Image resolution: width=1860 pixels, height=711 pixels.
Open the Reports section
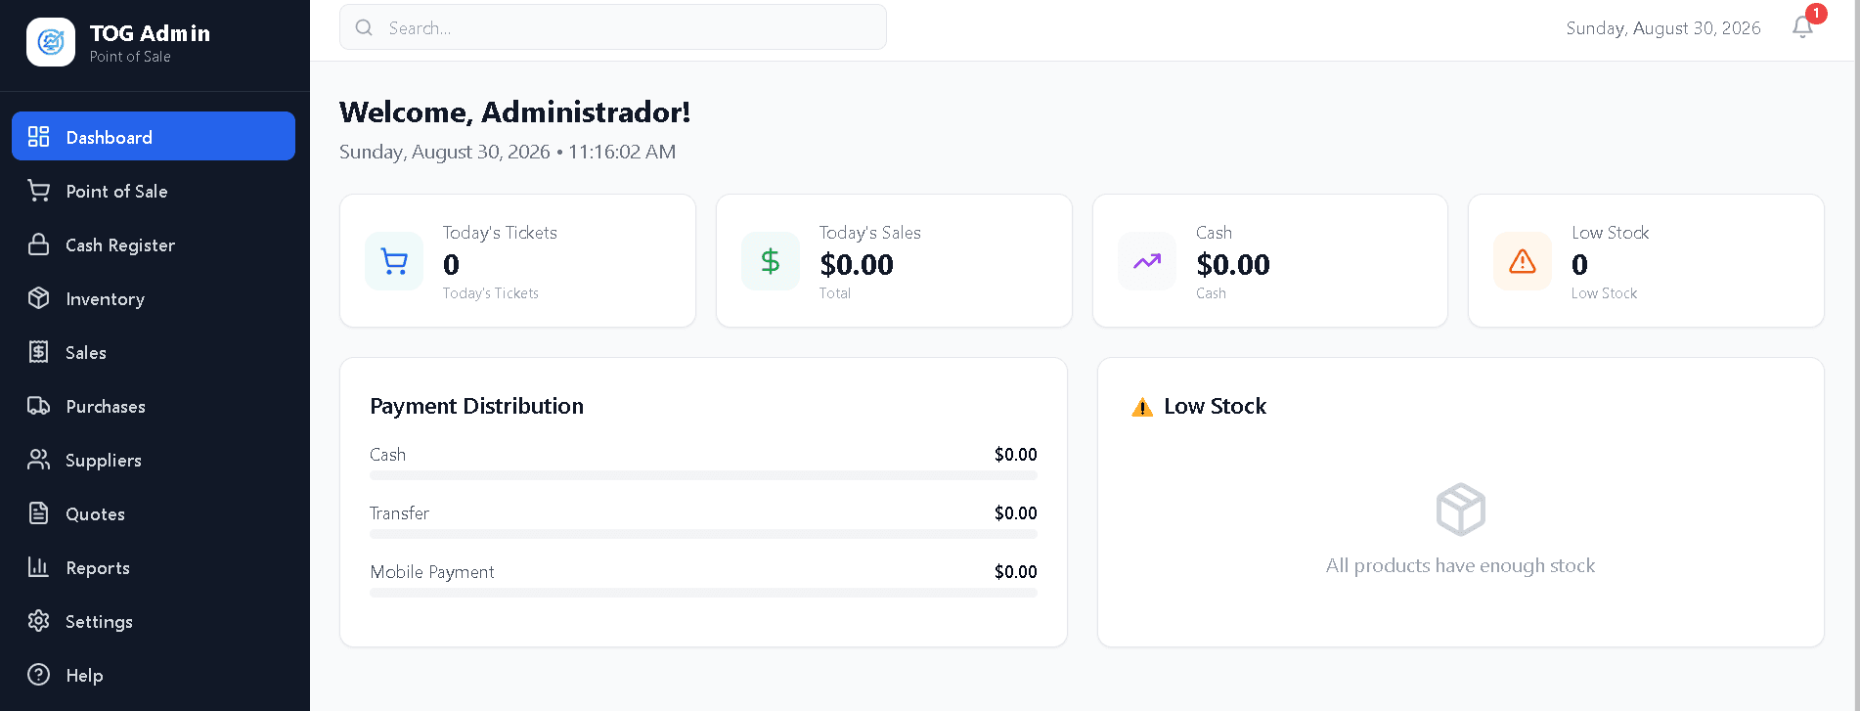[x=154, y=567]
